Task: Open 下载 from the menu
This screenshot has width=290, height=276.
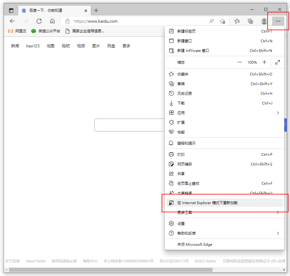Action: click(x=224, y=103)
